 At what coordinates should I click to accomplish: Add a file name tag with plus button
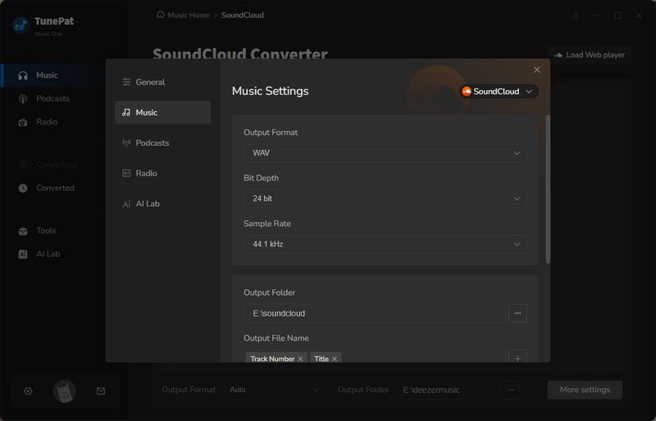(517, 358)
